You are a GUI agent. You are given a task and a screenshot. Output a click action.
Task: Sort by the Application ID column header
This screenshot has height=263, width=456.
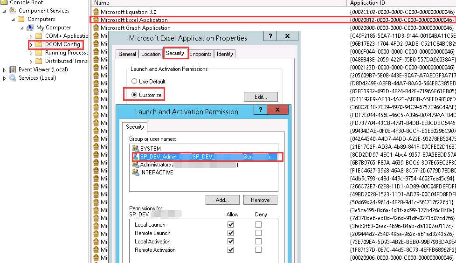click(x=401, y=3)
